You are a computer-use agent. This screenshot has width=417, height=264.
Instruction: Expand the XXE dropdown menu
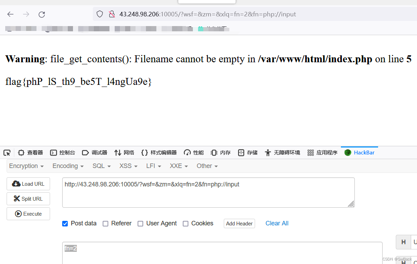click(x=179, y=166)
